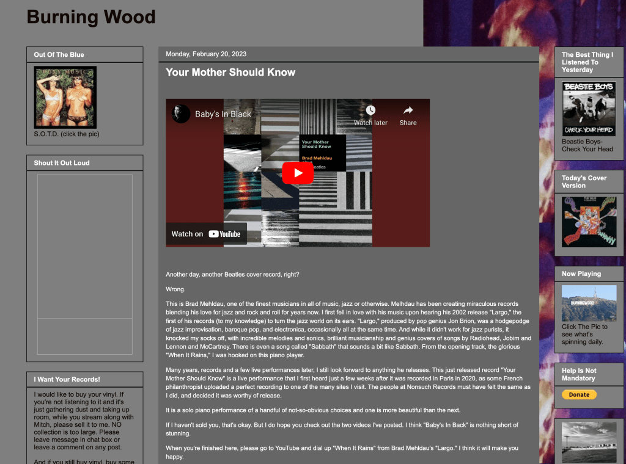Screen dimensions: 626x464
Task: Click The Best Thing I Listened To heading
Action: coord(587,62)
